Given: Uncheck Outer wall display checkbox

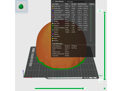Looking at the screenshot, I should pyautogui.click(x=91, y=8).
